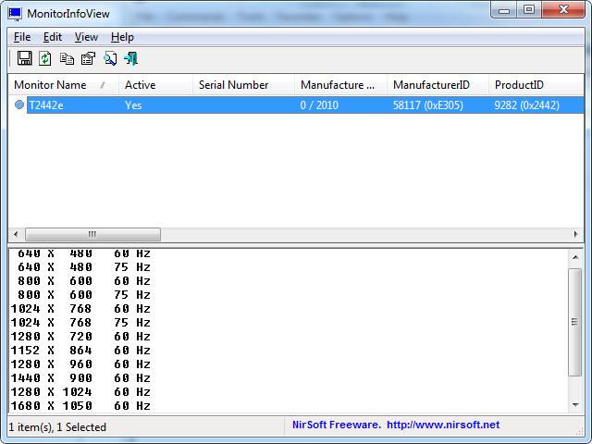Click the Refresh toolbar icon
The height and width of the screenshot is (444, 592).
[45, 58]
